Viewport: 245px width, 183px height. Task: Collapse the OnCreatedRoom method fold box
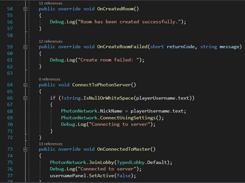(25, 9)
